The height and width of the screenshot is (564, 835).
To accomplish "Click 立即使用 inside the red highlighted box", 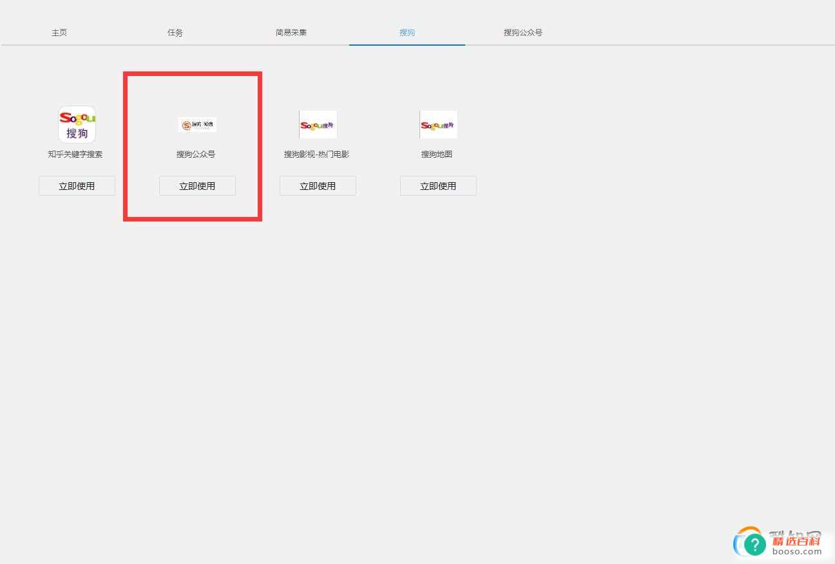I will point(197,185).
